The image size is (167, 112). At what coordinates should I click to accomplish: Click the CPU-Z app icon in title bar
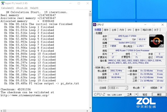94,25
